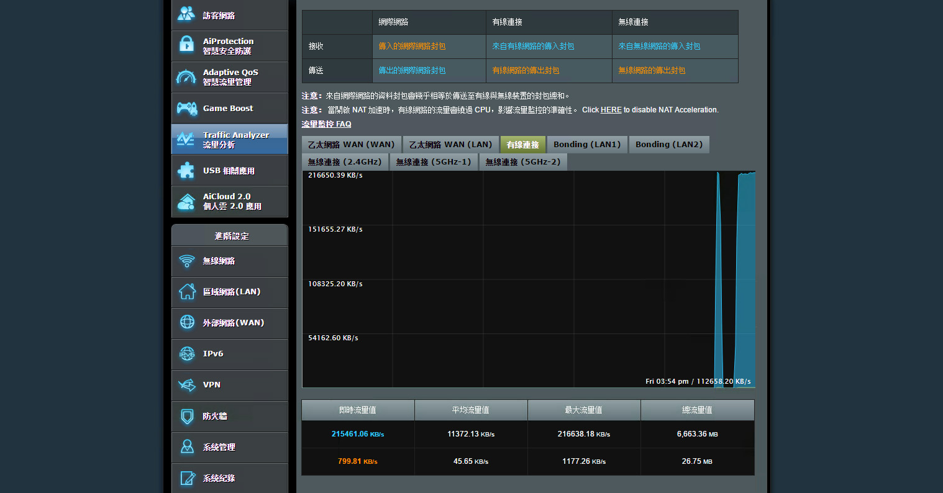Click the system log (系統紀錄) pencil icon
943x493 pixels.
click(187, 478)
